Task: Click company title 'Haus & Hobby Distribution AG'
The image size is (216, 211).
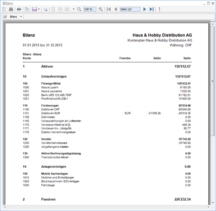Action: 162,35
